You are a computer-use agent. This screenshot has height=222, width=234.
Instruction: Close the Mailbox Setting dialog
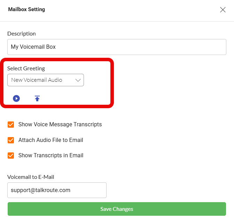click(x=223, y=10)
